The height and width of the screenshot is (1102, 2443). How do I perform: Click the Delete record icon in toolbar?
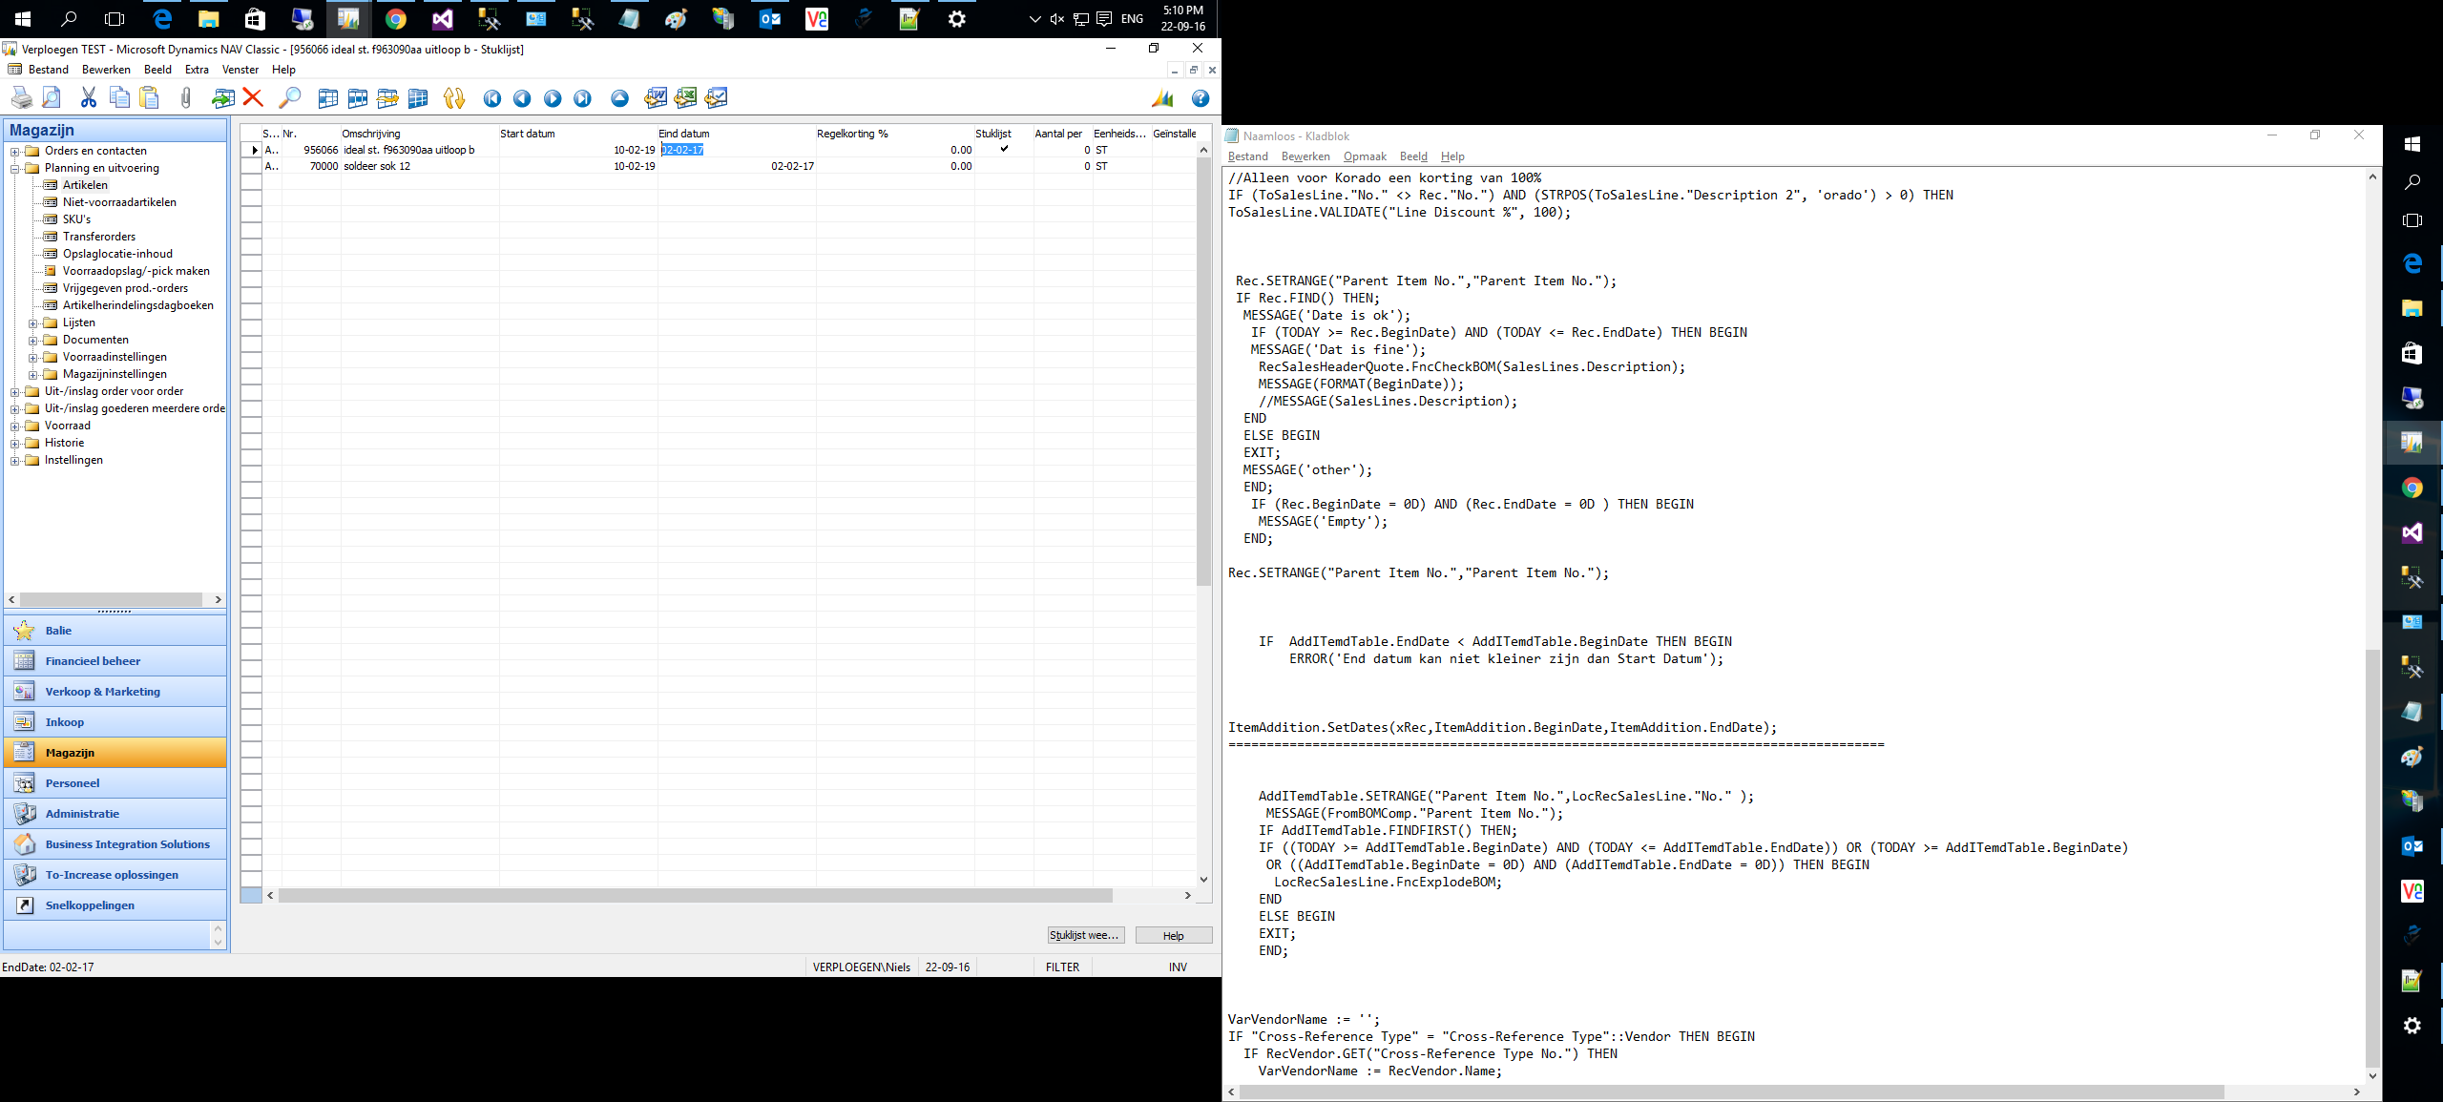pos(249,100)
